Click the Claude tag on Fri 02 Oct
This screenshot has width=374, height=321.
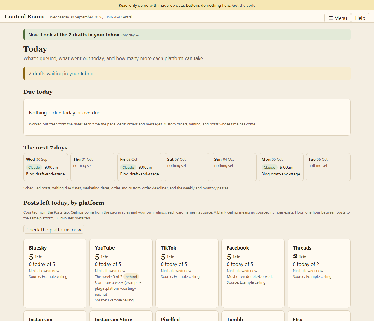(128, 167)
